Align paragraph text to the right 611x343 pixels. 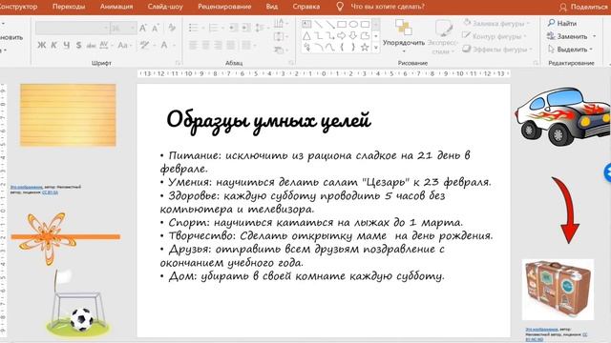coord(219,45)
